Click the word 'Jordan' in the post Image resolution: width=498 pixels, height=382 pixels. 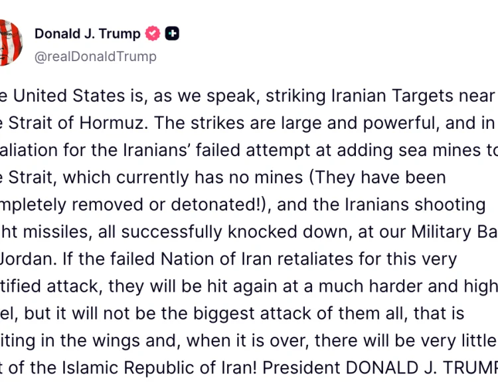click(x=28, y=259)
